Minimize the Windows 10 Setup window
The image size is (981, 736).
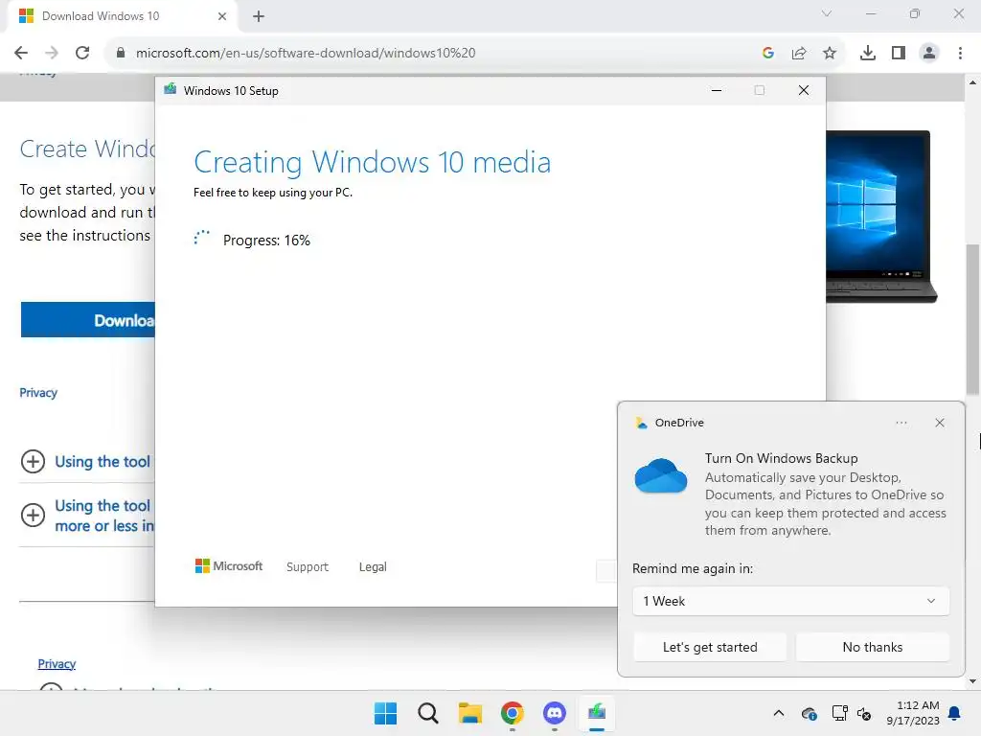(717, 91)
